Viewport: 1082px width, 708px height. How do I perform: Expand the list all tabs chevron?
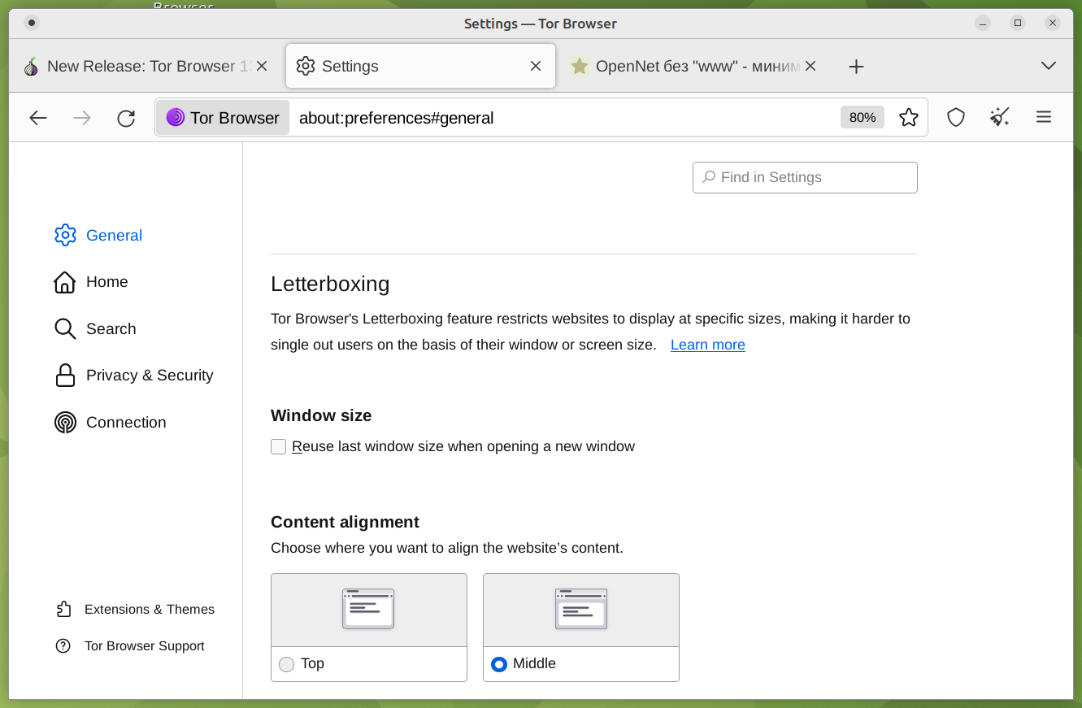pyautogui.click(x=1049, y=66)
